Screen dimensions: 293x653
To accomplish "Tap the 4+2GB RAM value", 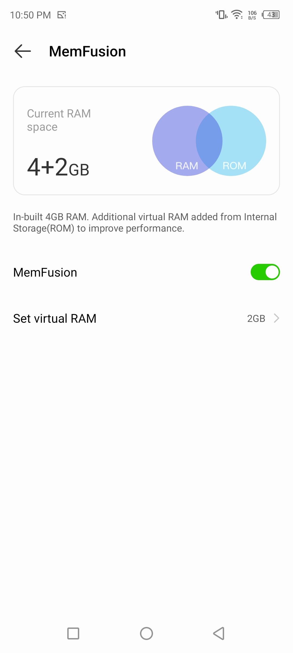I will coord(58,167).
